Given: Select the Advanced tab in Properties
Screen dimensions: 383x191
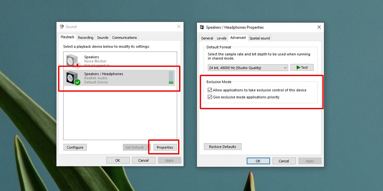Looking at the screenshot, I should (238, 38).
